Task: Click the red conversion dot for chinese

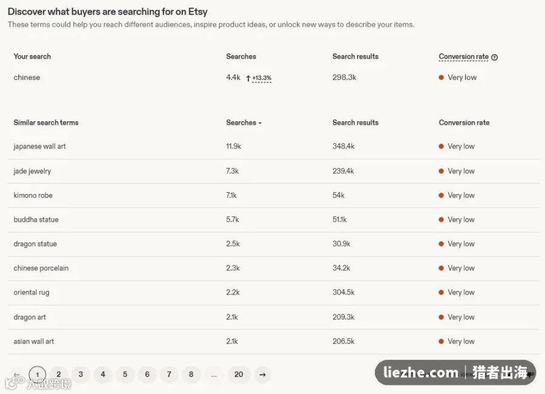Action: point(441,77)
